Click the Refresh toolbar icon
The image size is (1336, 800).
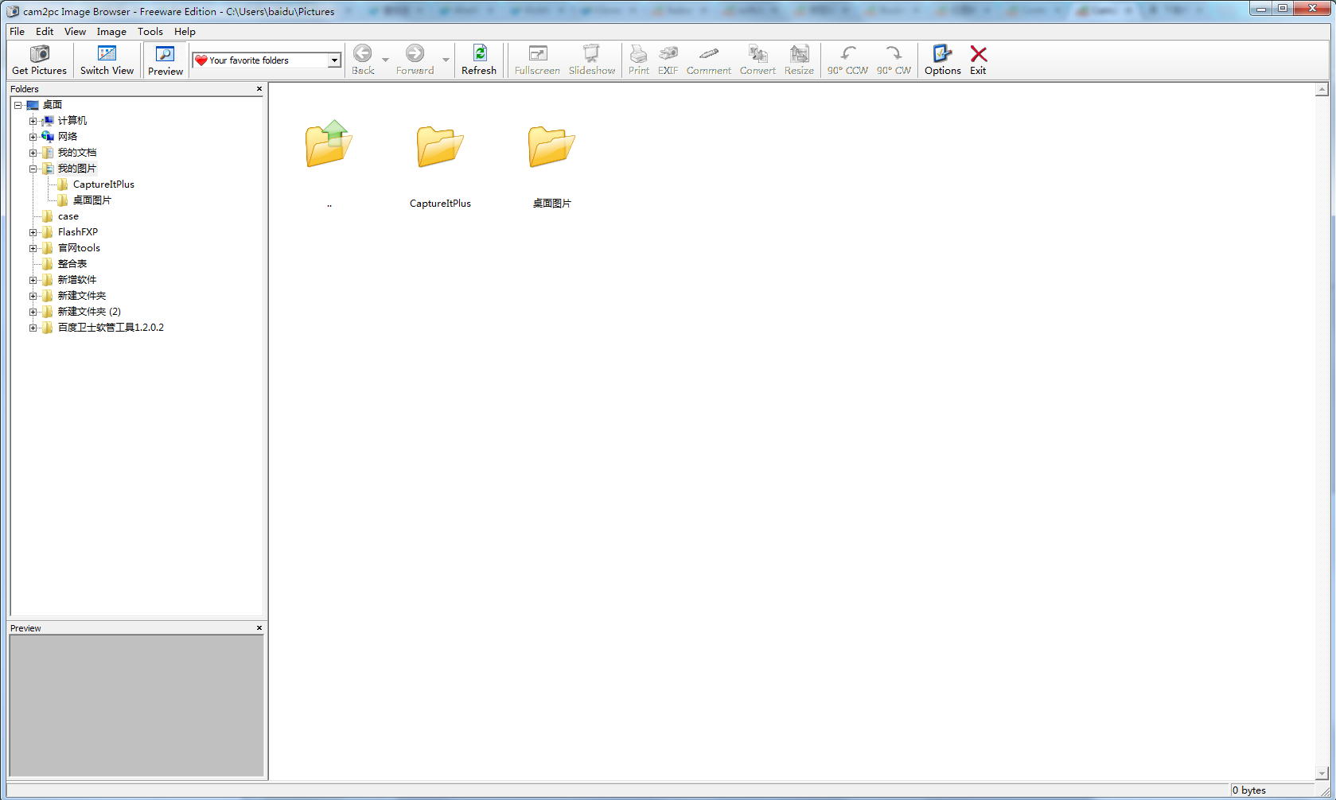(x=480, y=53)
